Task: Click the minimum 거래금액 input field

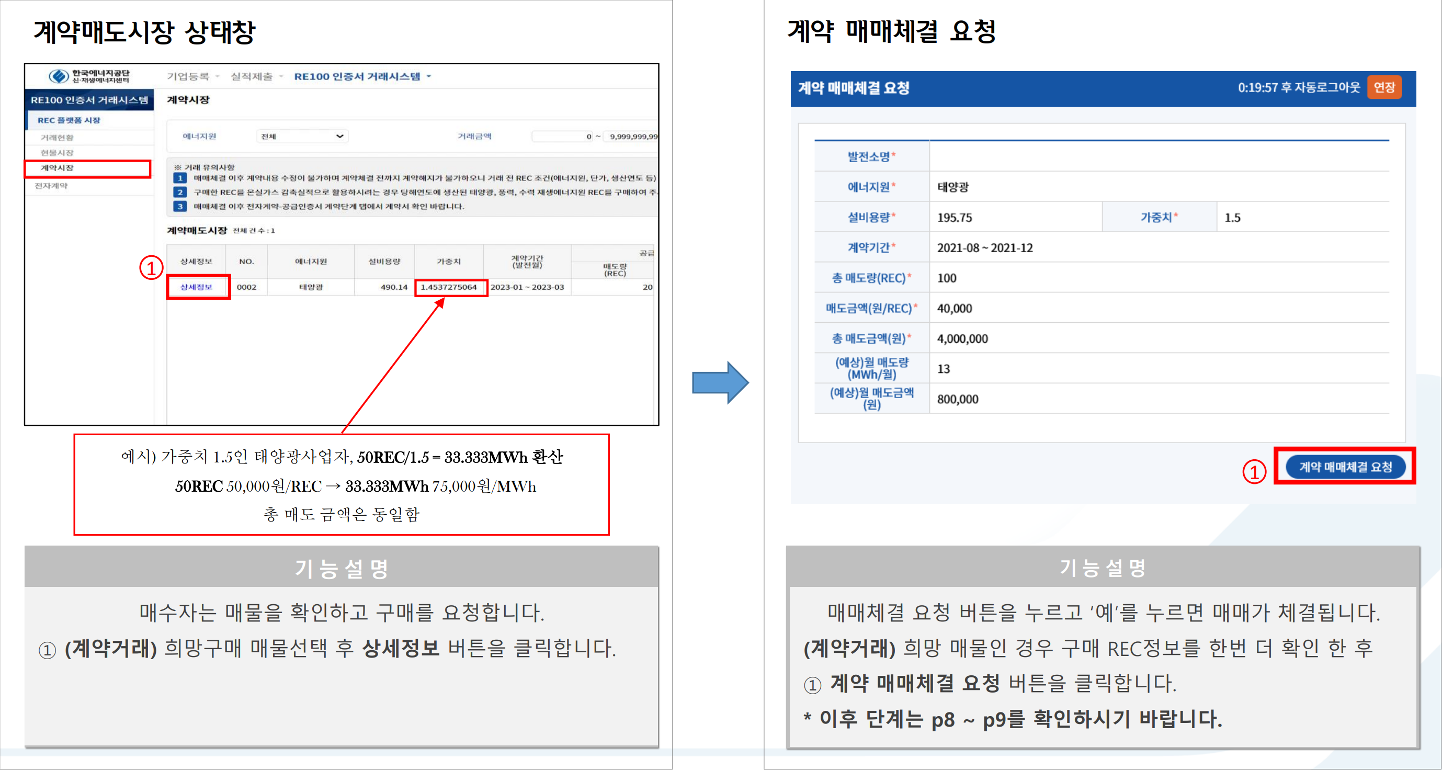Action: coord(562,136)
